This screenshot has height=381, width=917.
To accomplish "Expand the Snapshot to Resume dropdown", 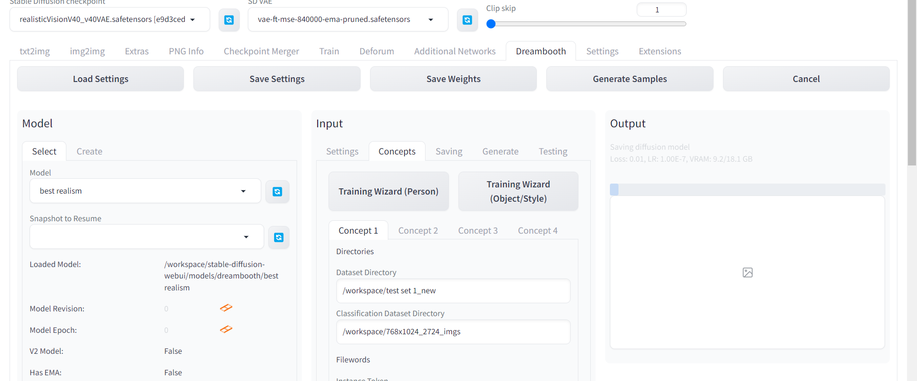I will 147,237.
